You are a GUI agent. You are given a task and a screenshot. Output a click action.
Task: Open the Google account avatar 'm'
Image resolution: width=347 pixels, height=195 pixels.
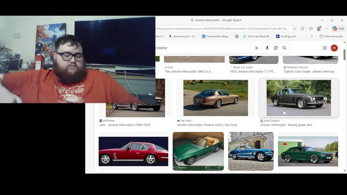tap(334, 48)
